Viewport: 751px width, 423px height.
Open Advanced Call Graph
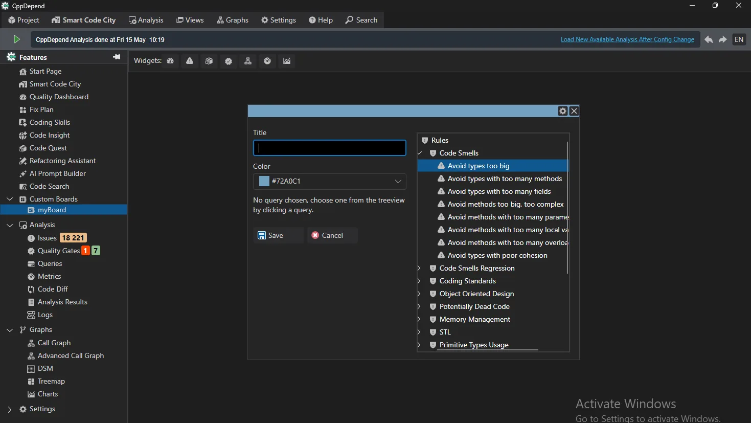pyautogui.click(x=71, y=355)
